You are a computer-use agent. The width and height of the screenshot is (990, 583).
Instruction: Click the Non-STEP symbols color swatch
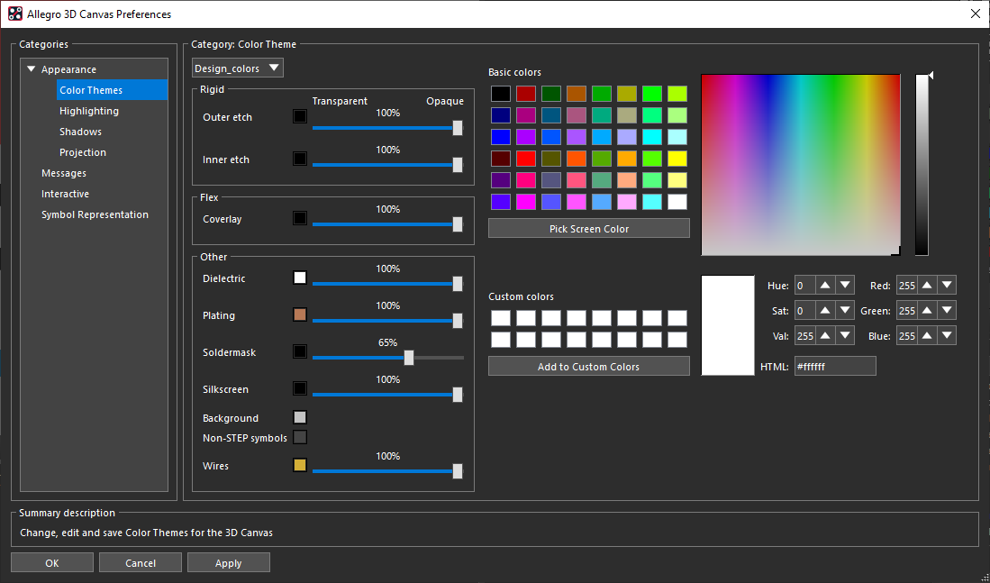[300, 437]
